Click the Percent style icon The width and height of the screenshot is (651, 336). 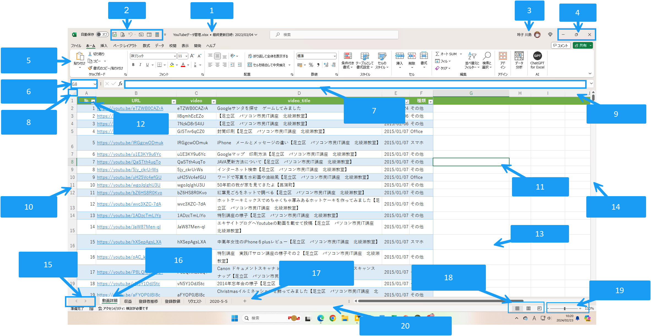click(311, 65)
